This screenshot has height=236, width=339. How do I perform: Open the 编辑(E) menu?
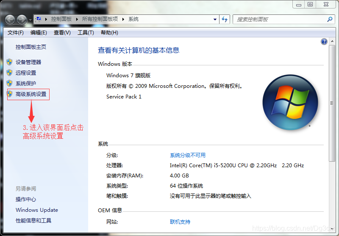(x=39, y=33)
